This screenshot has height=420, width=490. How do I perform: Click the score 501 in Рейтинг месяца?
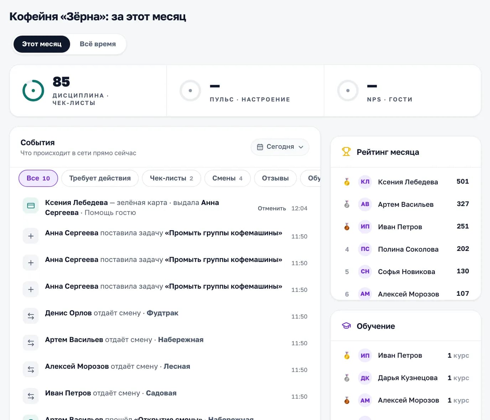463,182
